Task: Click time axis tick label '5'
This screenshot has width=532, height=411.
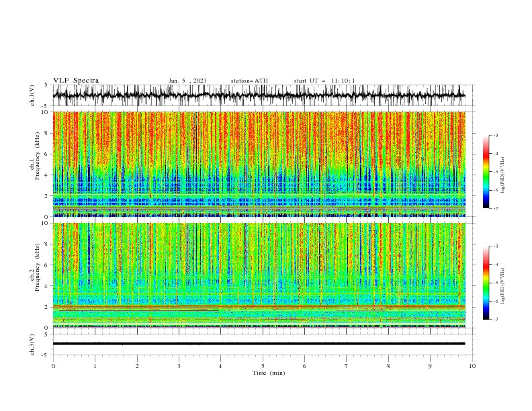Action: [263, 366]
